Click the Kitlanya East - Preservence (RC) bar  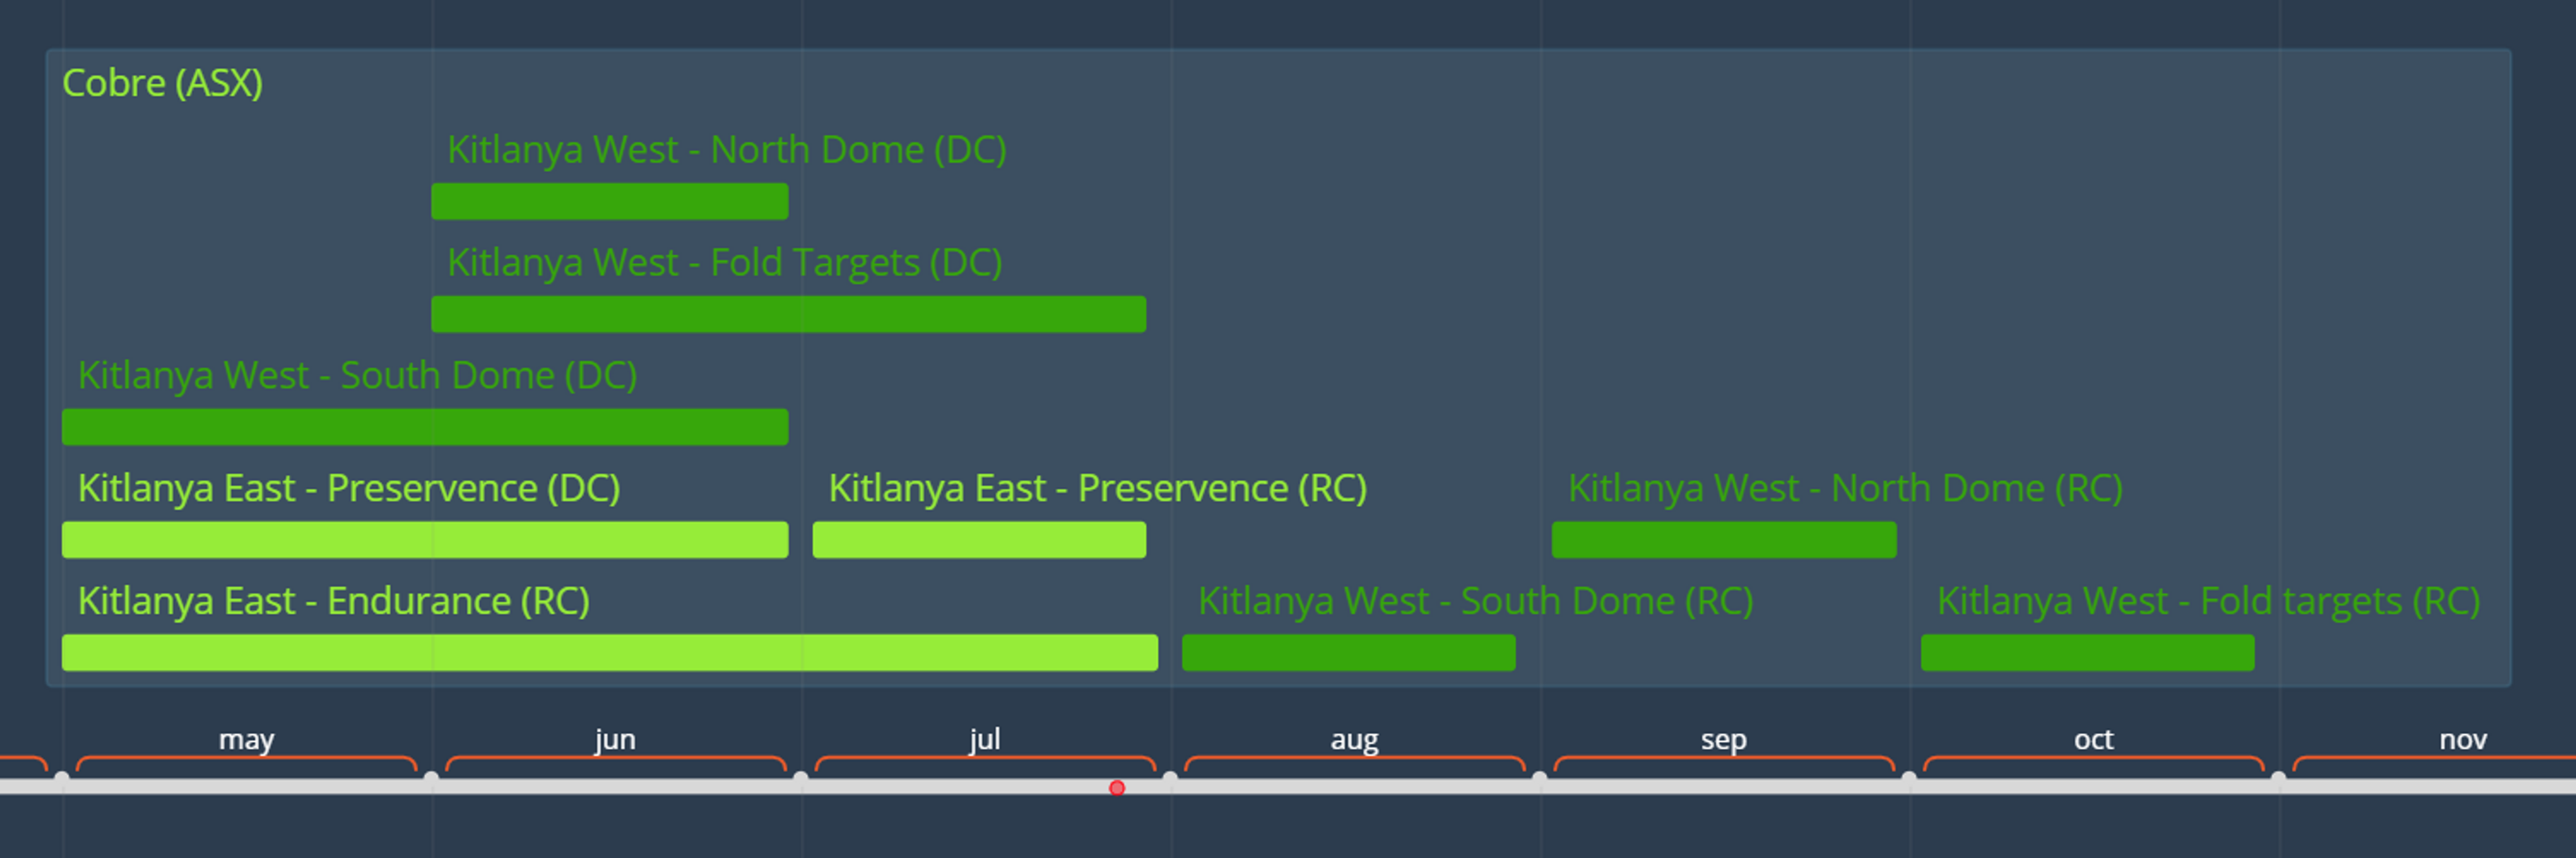[979, 540]
